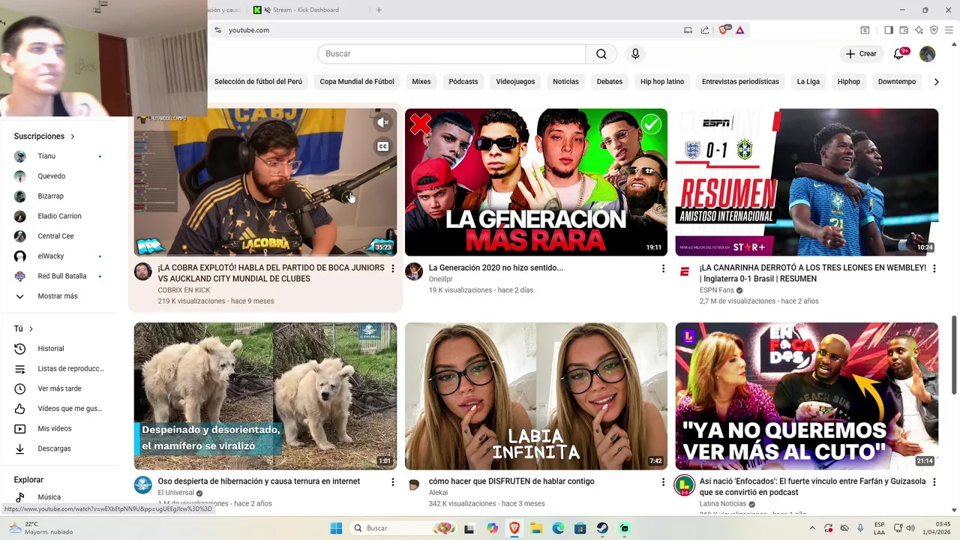960x540 pixels.
Task: Open the Ya no queremos ver más al Cuto thumbnail
Action: click(x=807, y=396)
